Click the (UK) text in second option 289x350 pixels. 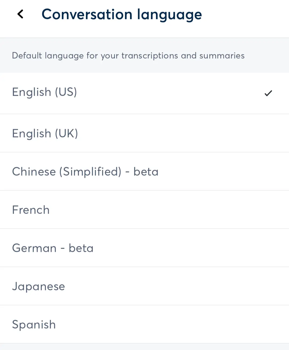pyautogui.click(x=66, y=133)
